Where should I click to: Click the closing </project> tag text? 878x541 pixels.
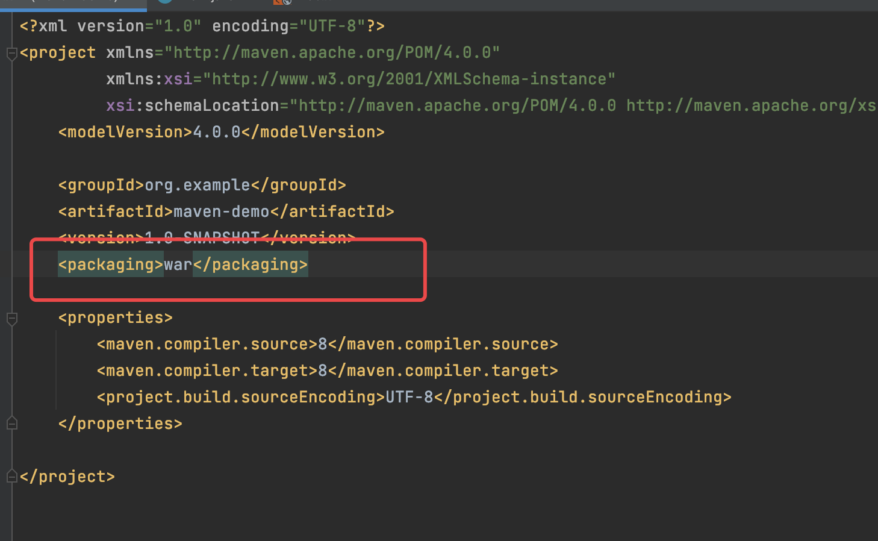tap(67, 477)
